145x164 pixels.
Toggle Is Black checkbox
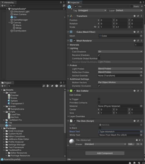(100, 128)
